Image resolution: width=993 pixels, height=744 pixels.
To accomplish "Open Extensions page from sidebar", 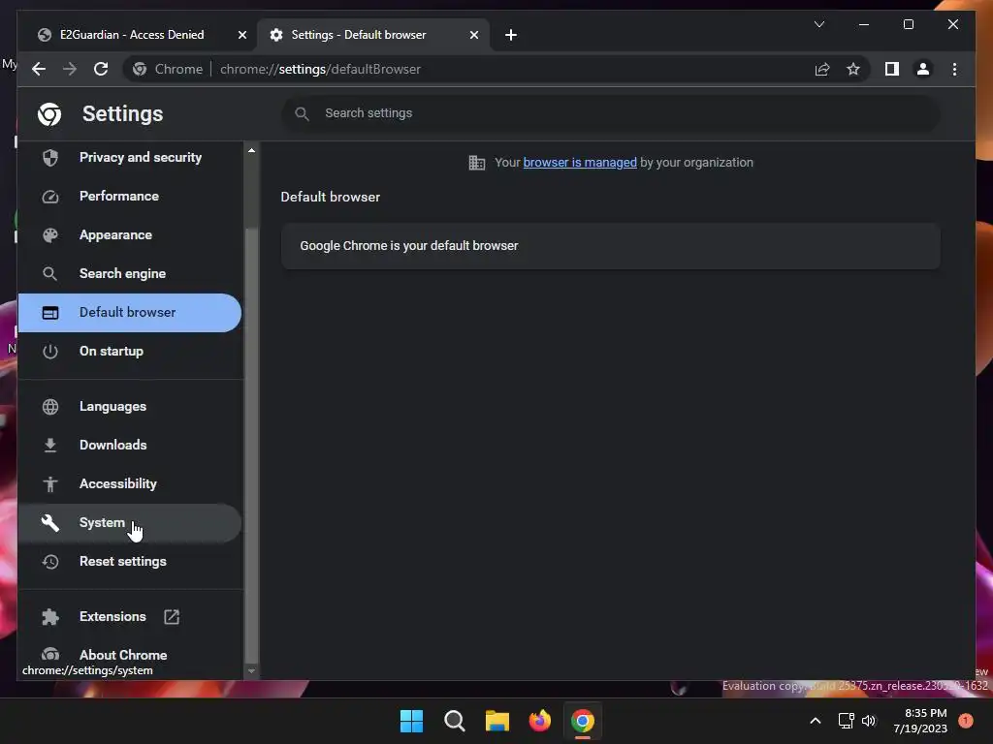I will pos(130,616).
